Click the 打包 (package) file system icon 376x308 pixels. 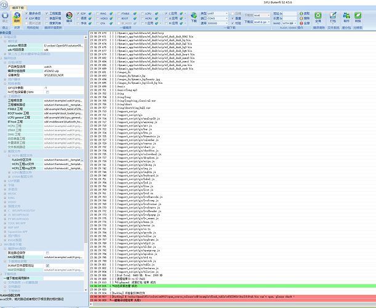[x=333, y=15]
